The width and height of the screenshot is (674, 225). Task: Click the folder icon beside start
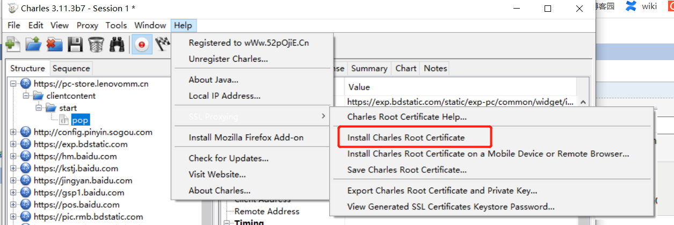click(51, 108)
